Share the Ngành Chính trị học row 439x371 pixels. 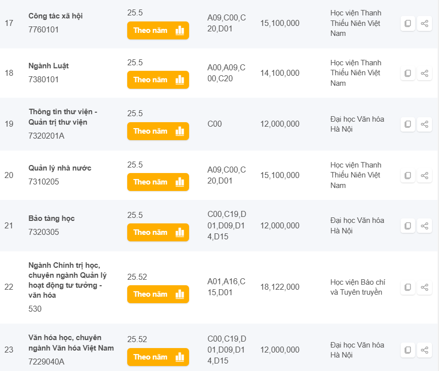425,287
